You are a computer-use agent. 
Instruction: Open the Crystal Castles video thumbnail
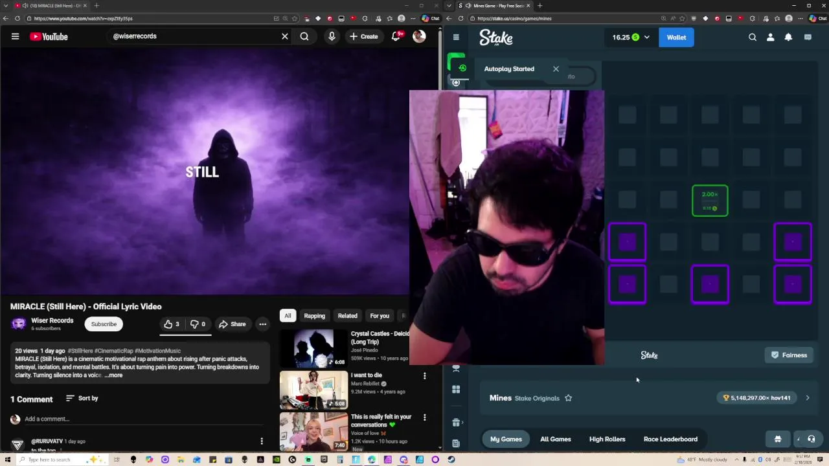tap(313, 348)
